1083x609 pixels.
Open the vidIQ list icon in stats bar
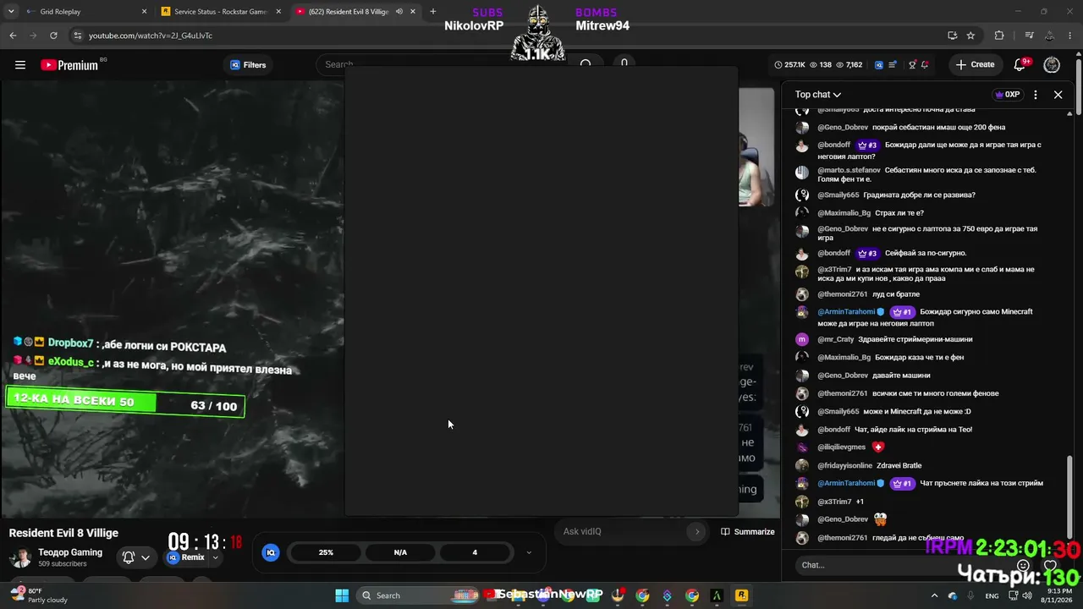(893, 65)
